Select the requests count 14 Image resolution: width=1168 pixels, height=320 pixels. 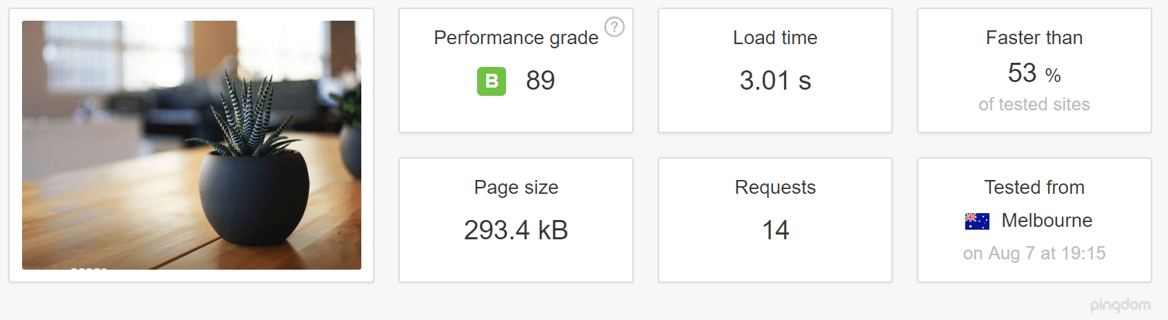[x=775, y=230]
